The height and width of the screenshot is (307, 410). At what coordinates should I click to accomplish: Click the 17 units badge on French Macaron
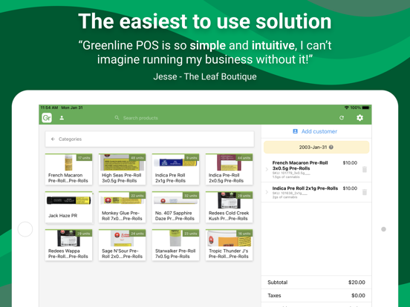(84, 158)
